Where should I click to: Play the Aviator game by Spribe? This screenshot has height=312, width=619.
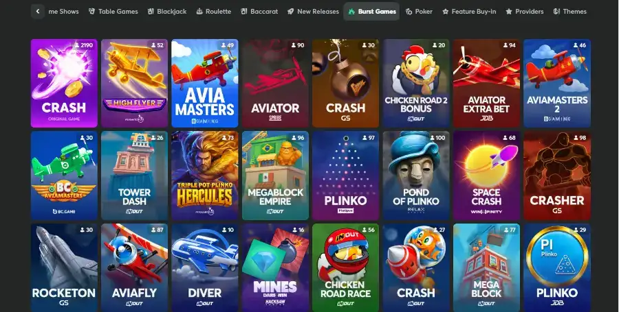click(275, 83)
